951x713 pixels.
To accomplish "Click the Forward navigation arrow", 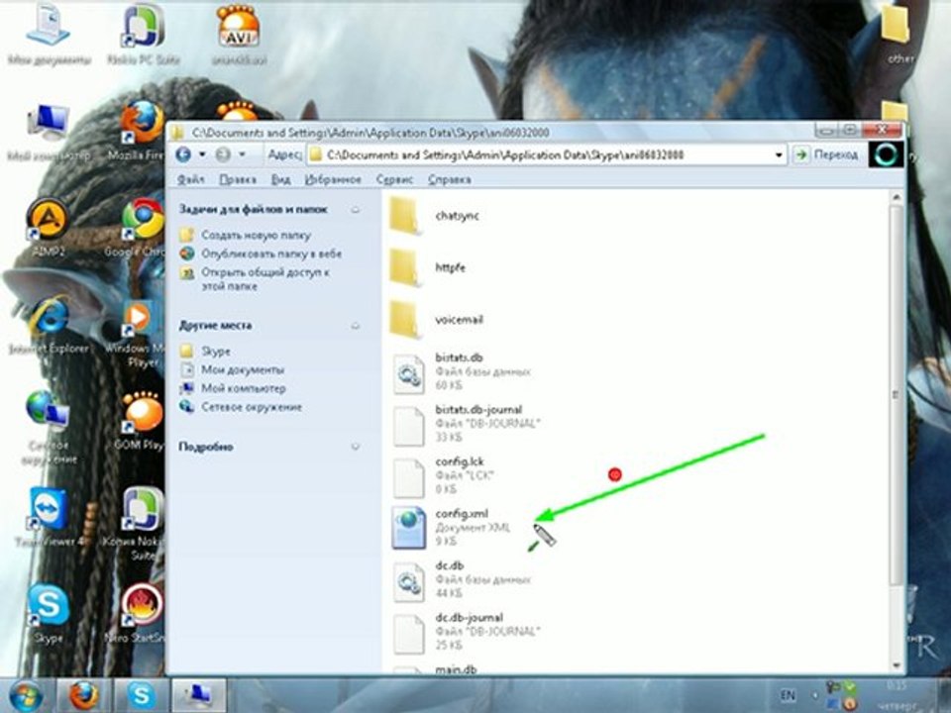I will pos(223,154).
